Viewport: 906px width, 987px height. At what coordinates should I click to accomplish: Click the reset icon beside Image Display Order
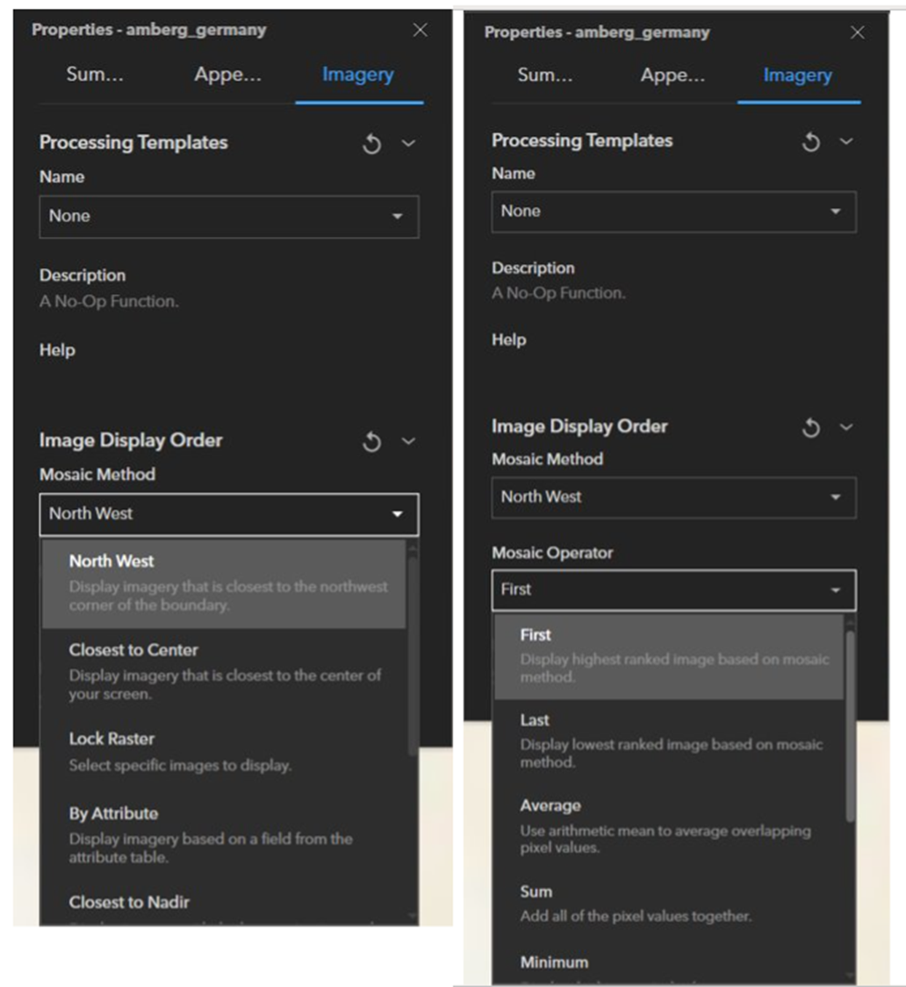tap(370, 442)
